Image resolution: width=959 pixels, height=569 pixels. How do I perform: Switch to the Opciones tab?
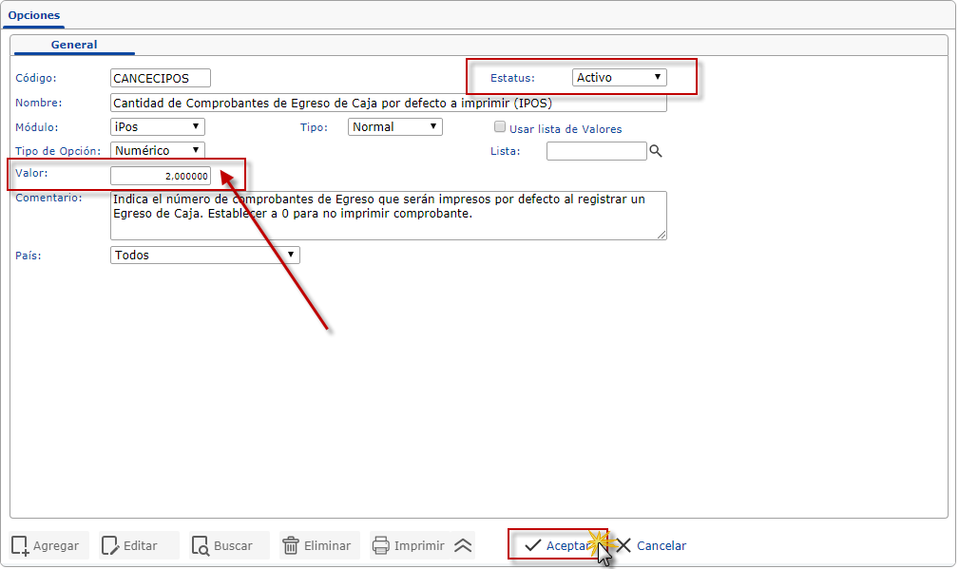(34, 15)
